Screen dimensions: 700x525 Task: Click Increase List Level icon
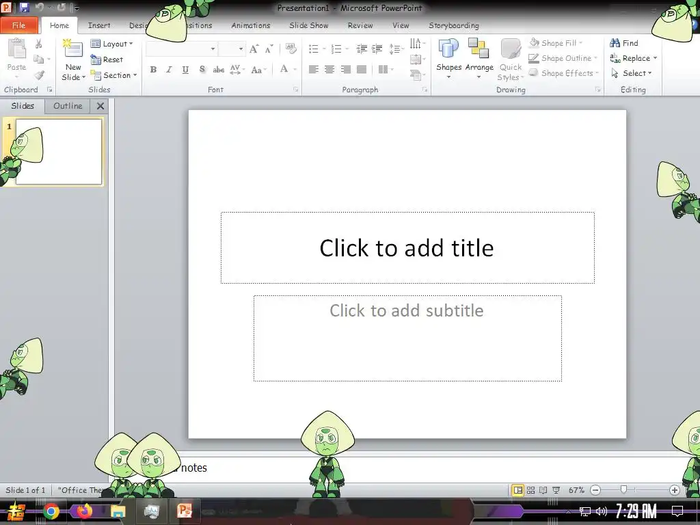coord(377,49)
